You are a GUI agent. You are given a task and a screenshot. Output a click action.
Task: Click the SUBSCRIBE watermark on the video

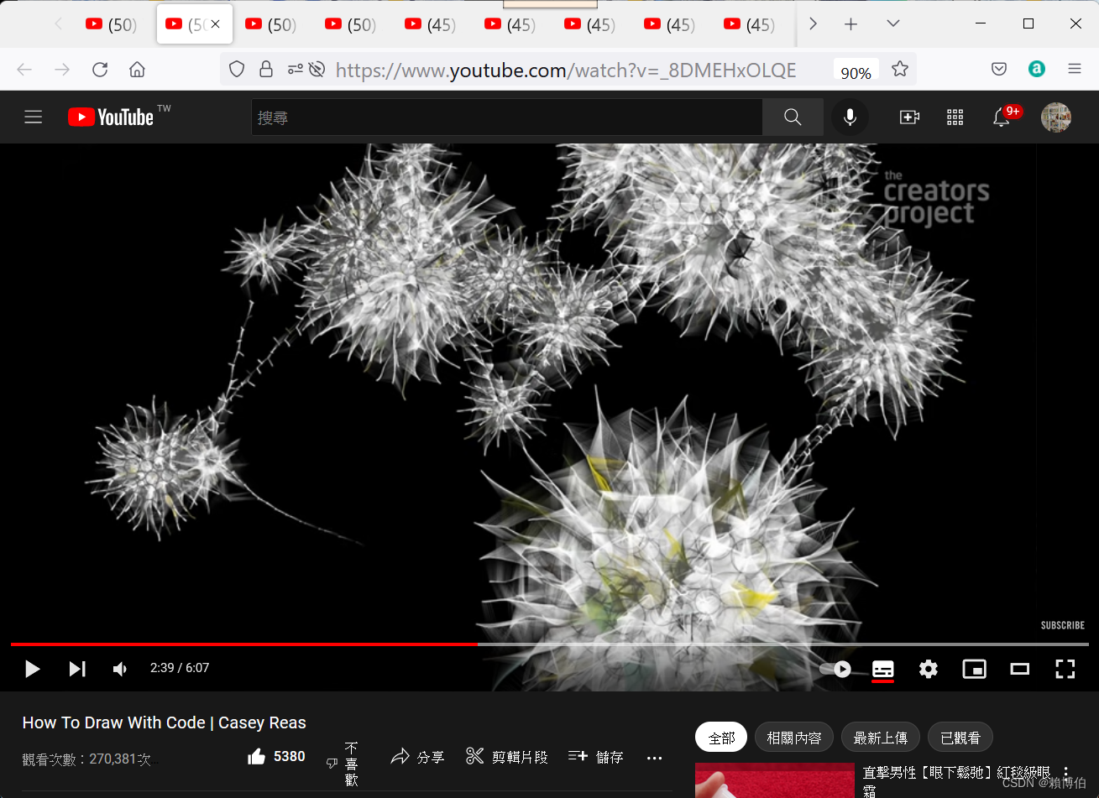tap(1062, 625)
